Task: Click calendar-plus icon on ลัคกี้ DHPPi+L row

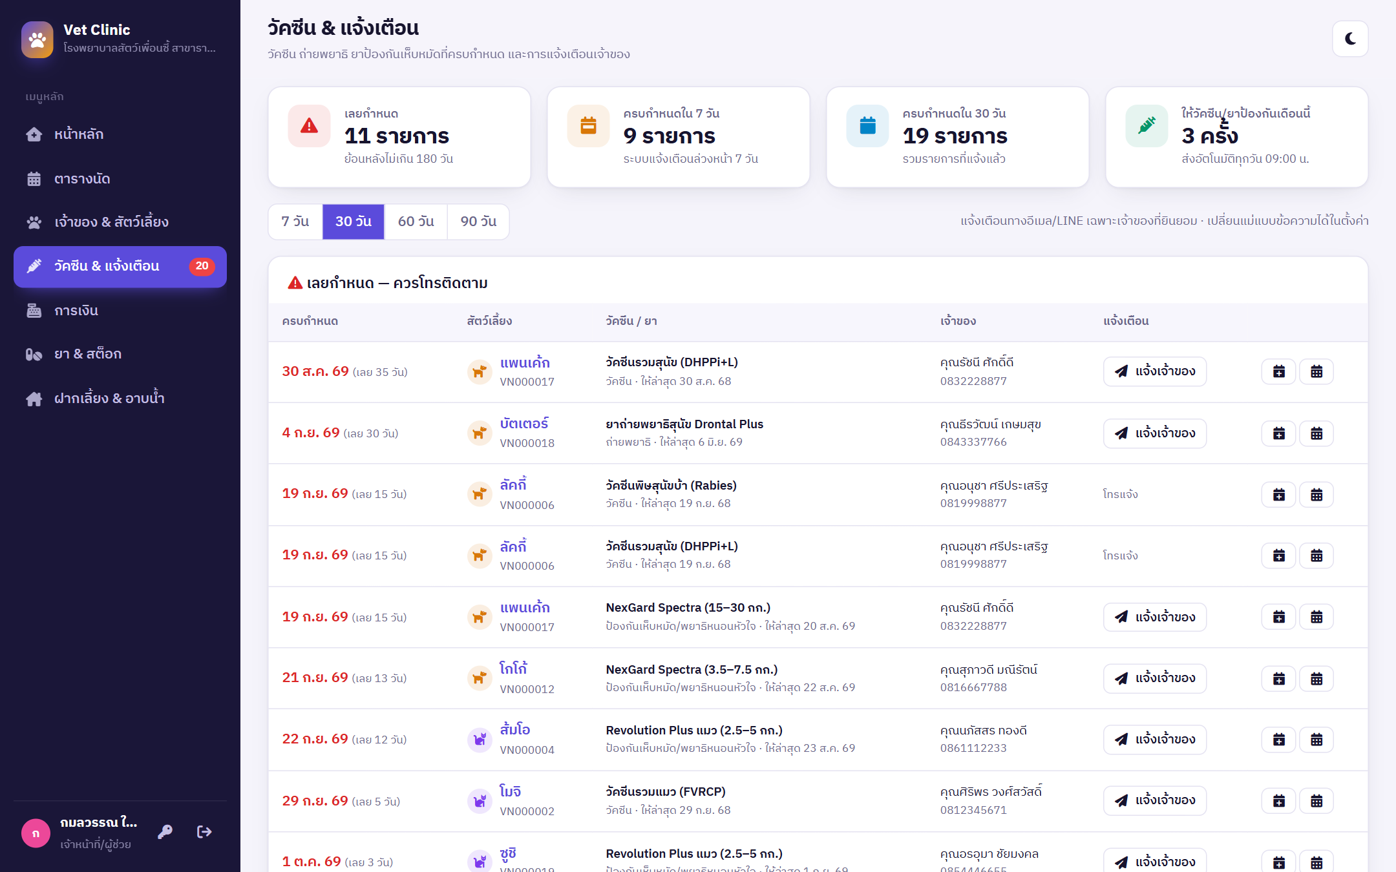Action: 1278,555
